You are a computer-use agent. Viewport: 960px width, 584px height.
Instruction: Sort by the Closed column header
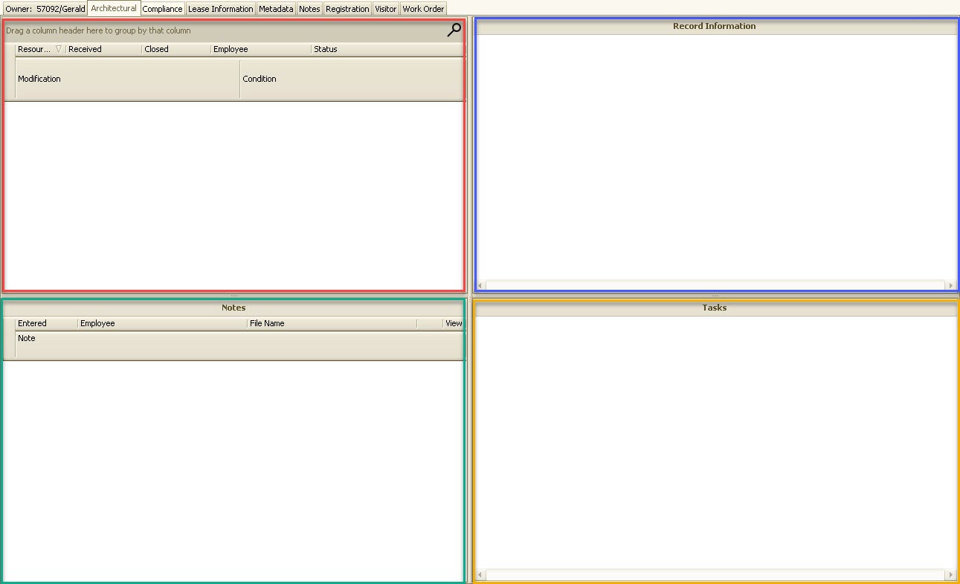coord(176,49)
